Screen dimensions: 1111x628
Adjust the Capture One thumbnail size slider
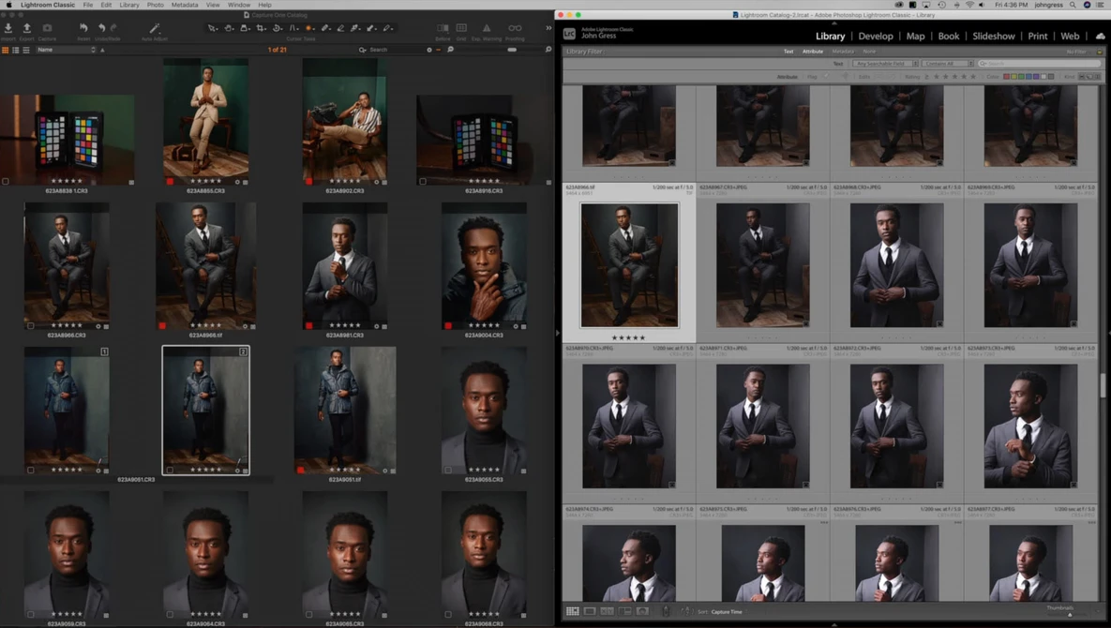coord(512,50)
